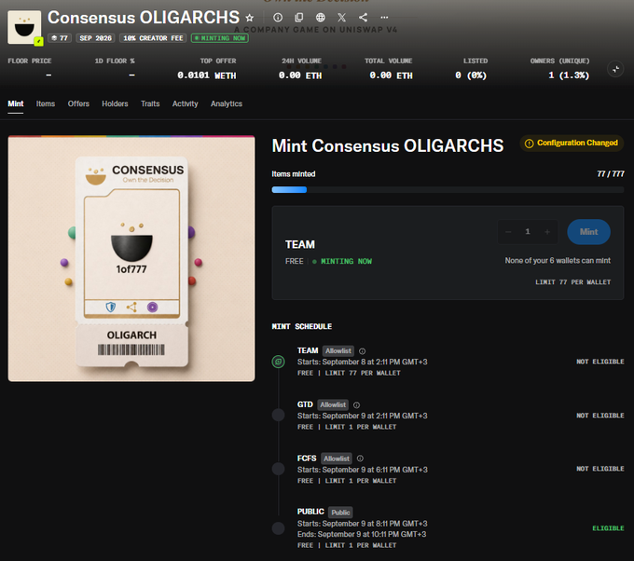Click the 77 items count badge
Screen dimensions: 634x561
point(60,38)
